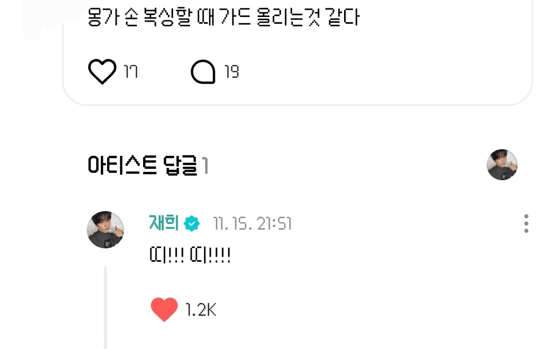View the 1.2K likes count on reply
558x349 pixels.
click(200, 310)
